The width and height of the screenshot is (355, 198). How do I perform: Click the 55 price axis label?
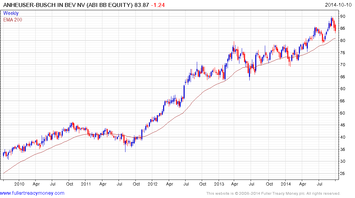[342, 101]
